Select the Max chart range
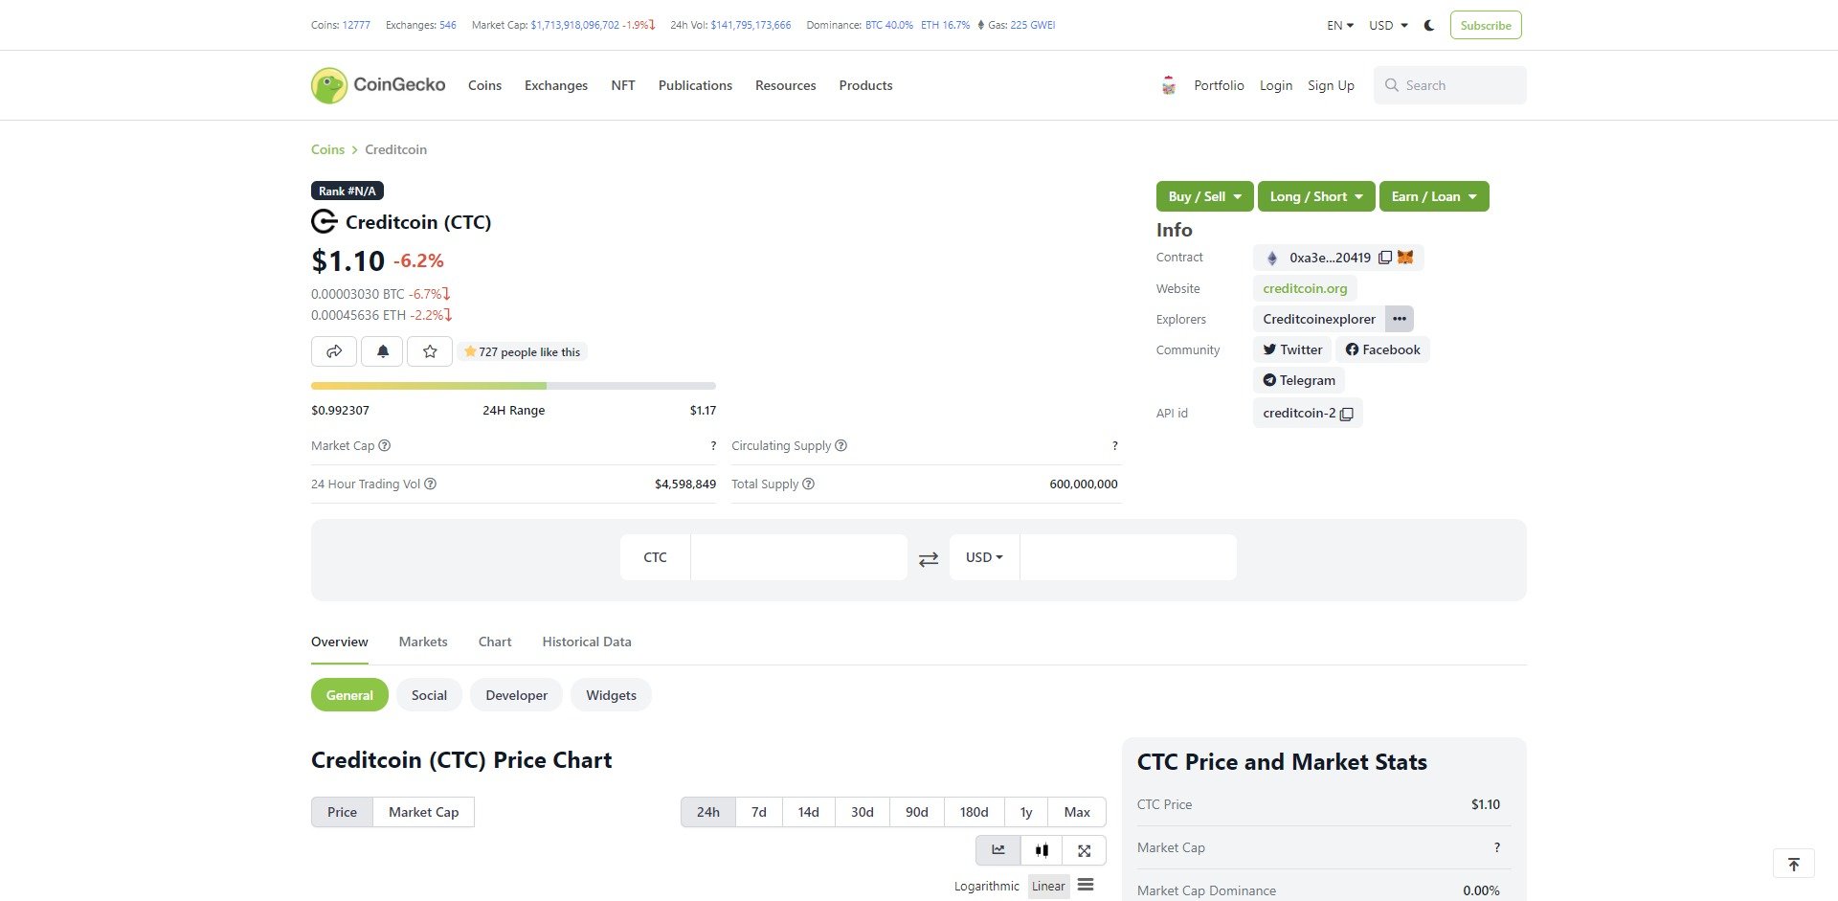 pos(1077,812)
